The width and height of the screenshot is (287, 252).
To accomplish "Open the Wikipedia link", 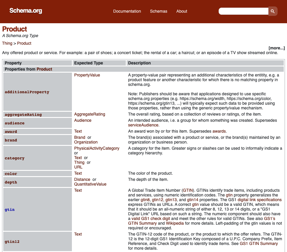I will [x=175, y=223].
